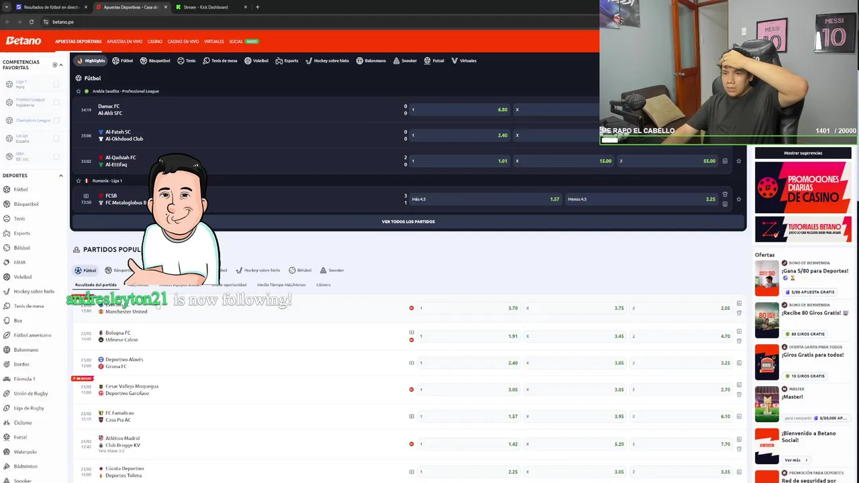Select Resultado del partido market tab
859x483 pixels.
coord(96,285)
